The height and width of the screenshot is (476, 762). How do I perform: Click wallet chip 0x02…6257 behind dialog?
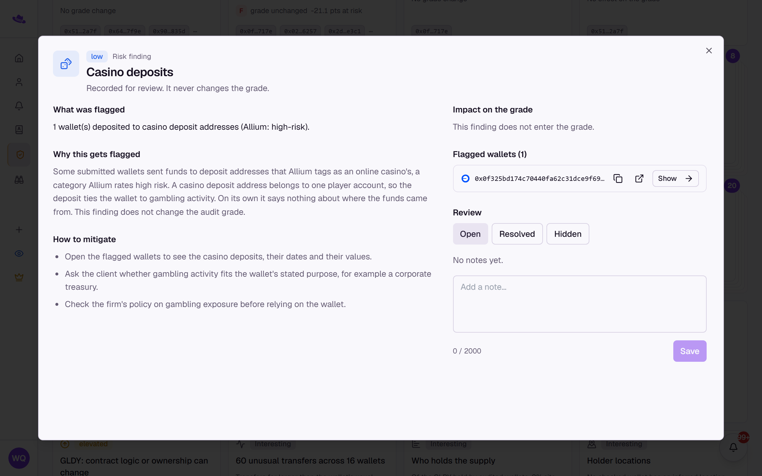point(300,31)
